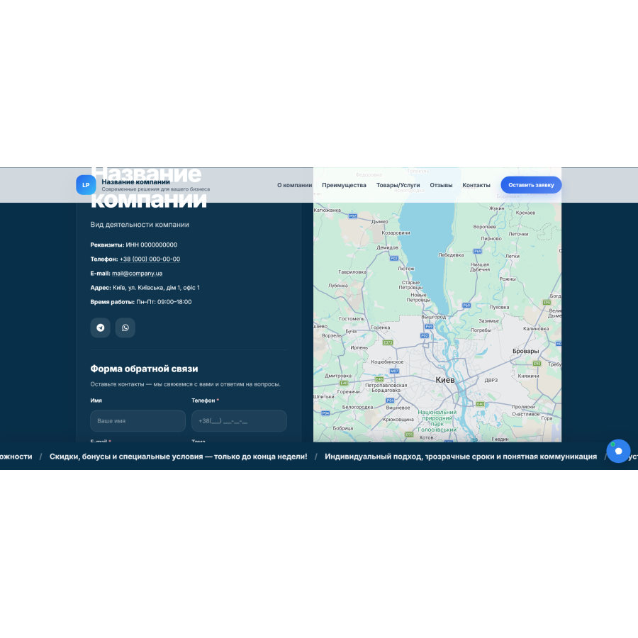The height and width of the screenshot is (638, 638).
Task: Go to О компании section
Action: click(295, 185)
